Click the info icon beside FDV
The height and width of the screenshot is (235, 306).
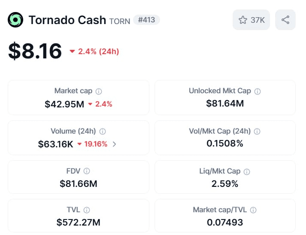[87, 171]
